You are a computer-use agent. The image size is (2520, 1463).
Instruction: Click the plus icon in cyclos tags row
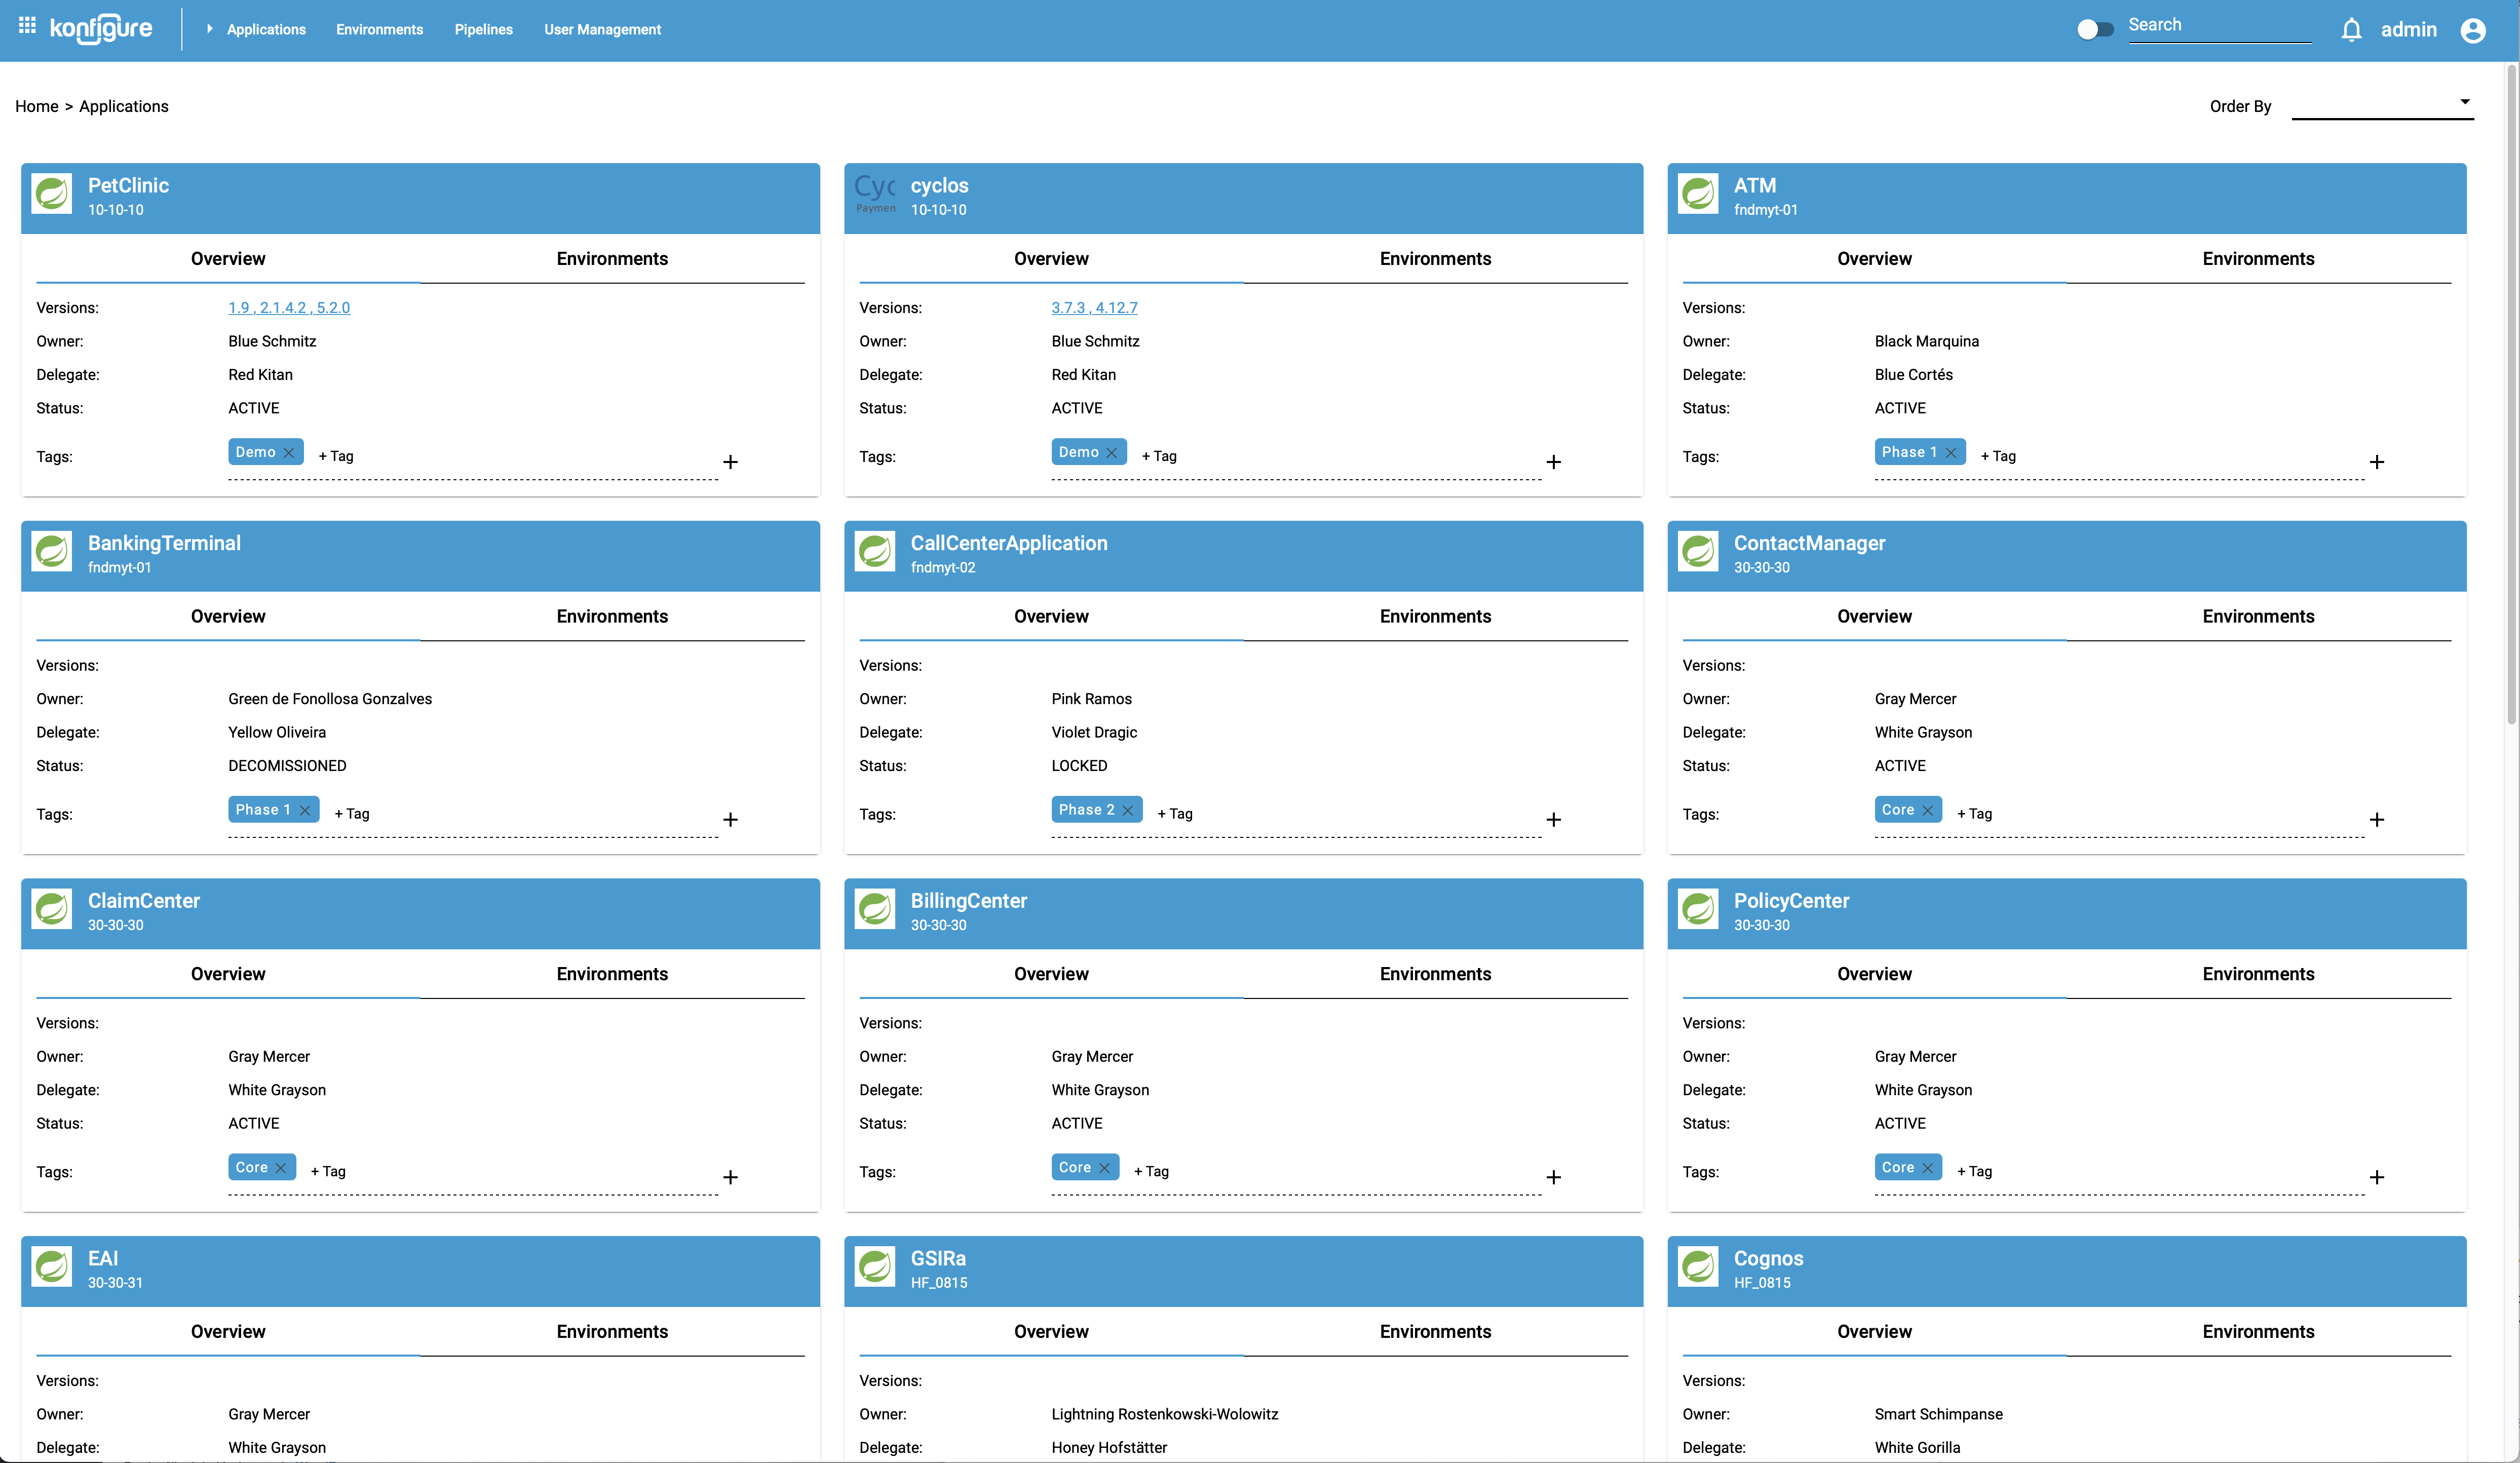(1554, 462)
